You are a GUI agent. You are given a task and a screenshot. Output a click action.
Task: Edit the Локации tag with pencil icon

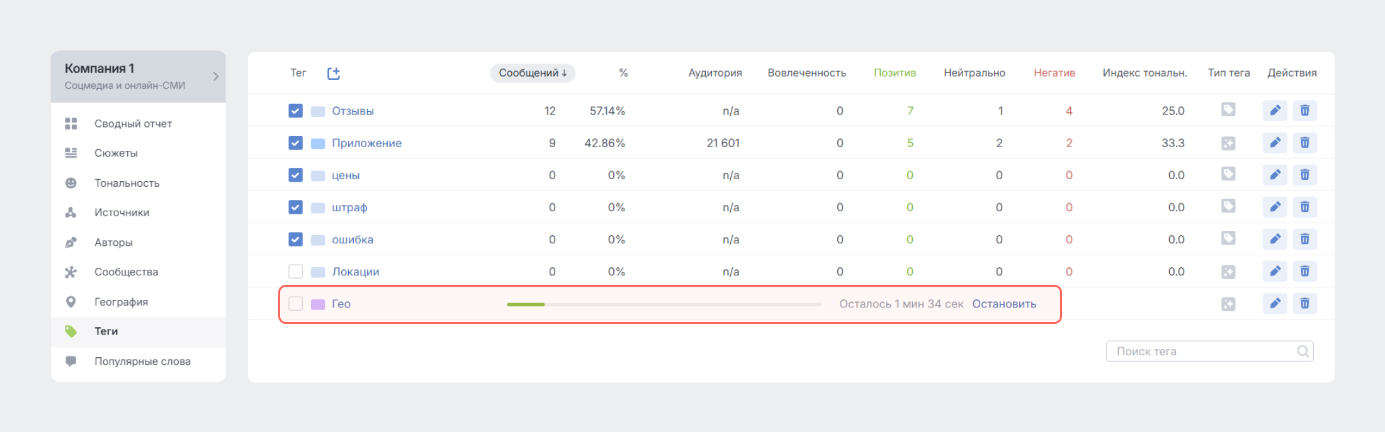point(1275,271)
